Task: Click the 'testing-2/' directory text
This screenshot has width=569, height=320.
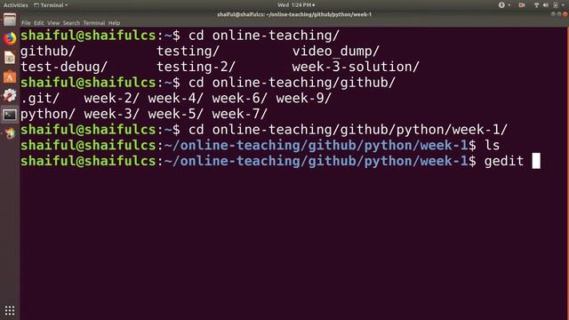Action: 196,67
